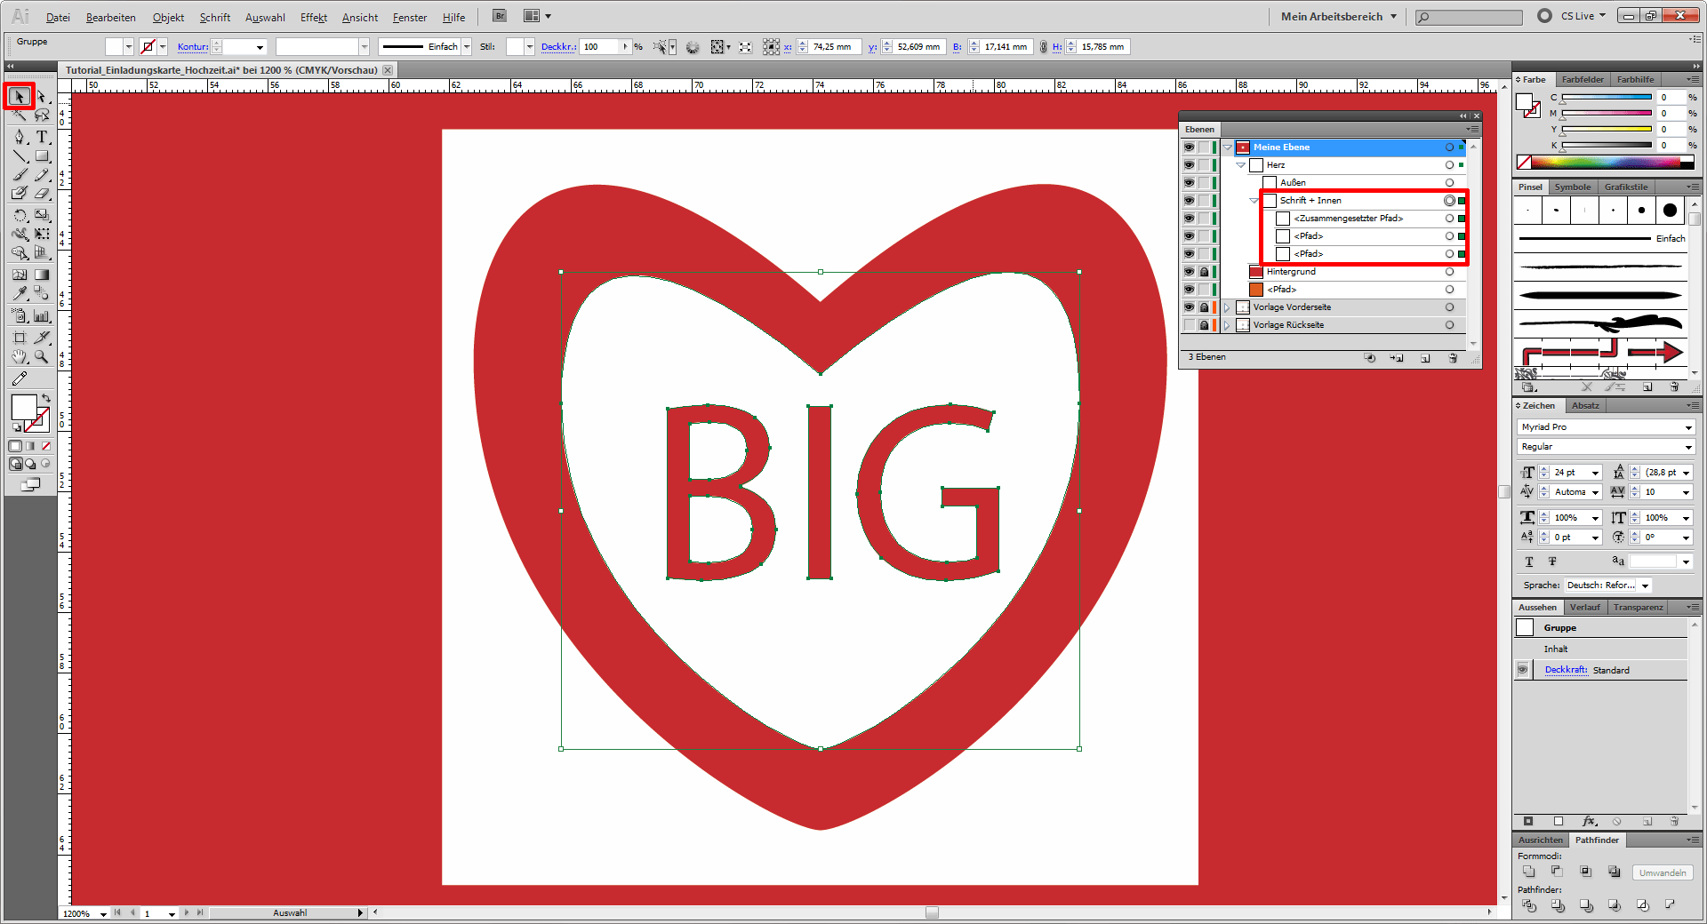Image resolution: width=1707 pixels, height=924 pixels.
Task: Collapse the Herz group in layers
Action: (1241, 165)
